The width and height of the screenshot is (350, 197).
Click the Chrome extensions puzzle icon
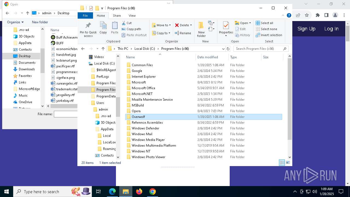click(317, 15)
